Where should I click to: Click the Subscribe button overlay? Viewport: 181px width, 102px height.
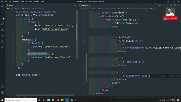pos(170,18)
